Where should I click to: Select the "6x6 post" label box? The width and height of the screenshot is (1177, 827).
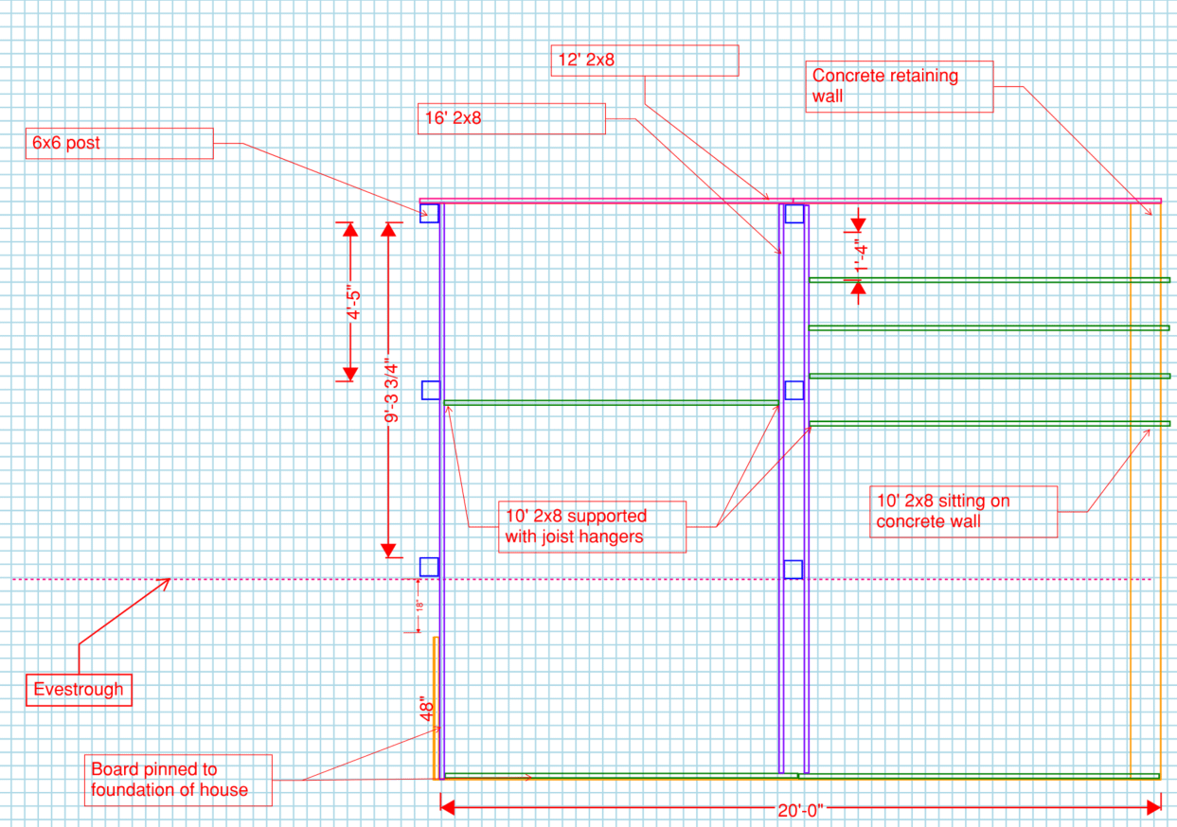(118, 144)
